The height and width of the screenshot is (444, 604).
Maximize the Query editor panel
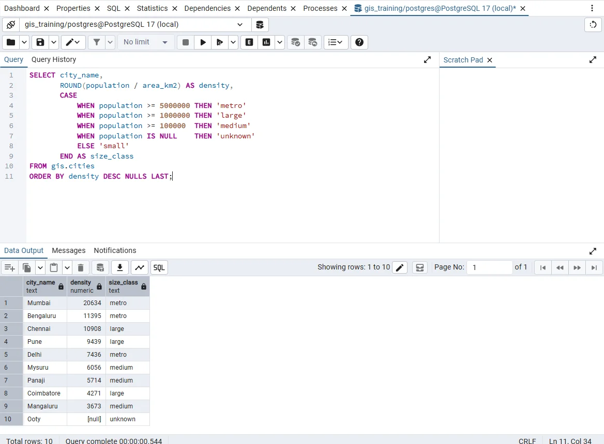pyautogui.click(x=427, y=59)
